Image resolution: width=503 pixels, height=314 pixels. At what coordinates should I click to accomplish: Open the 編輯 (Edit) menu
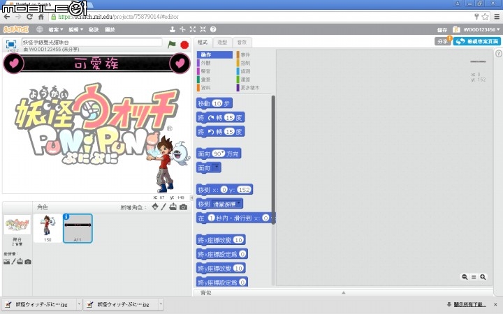[x=75, y=29]
